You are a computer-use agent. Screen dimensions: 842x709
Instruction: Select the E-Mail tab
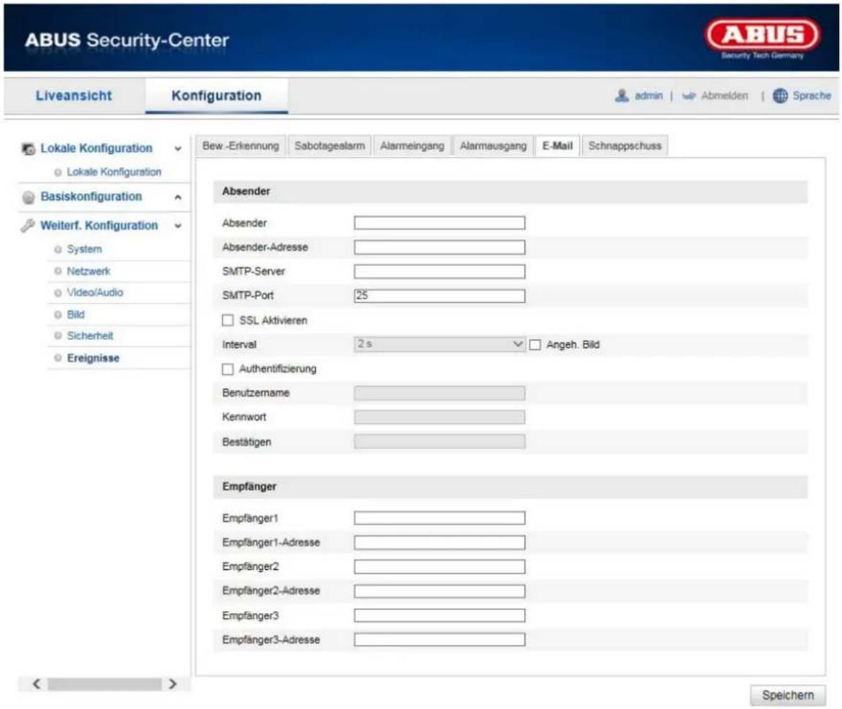tap(558, 146)
